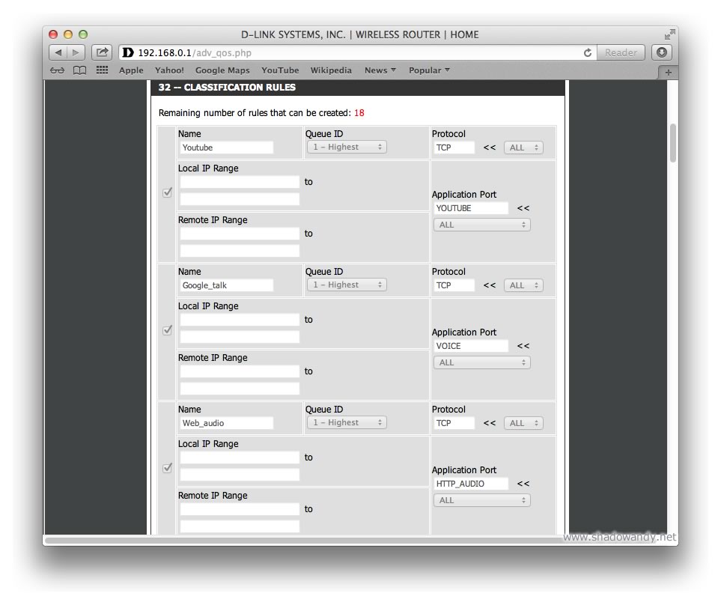This screenshot has width=721, height=605.
Task: Toggle the Youtube rule checkbox
Action: point(167,192)
